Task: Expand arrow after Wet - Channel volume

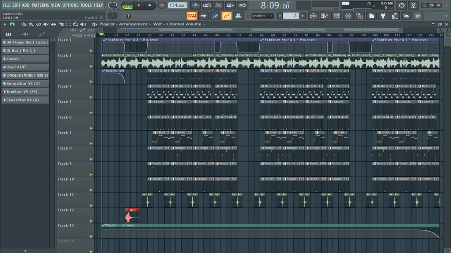Action: click(x=205, y=24)
